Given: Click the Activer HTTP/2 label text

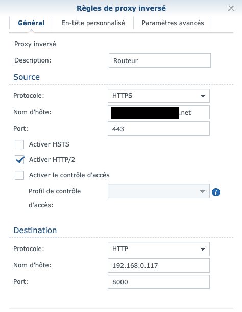Looking at the screenshot, I should click(52, 160).
